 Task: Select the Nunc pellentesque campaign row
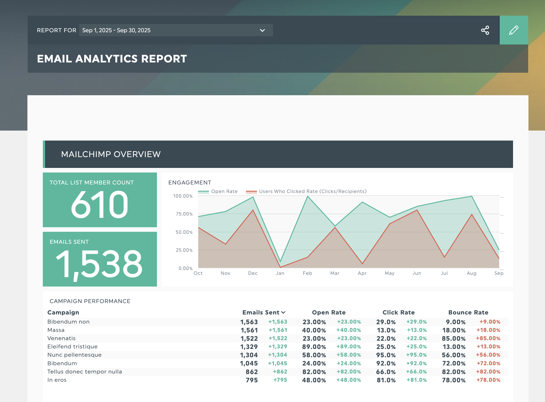(74, 355)
